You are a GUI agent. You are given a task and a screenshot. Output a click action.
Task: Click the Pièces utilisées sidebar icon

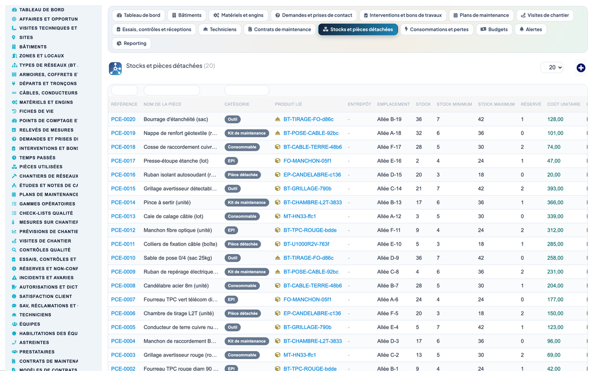point(14,167)
